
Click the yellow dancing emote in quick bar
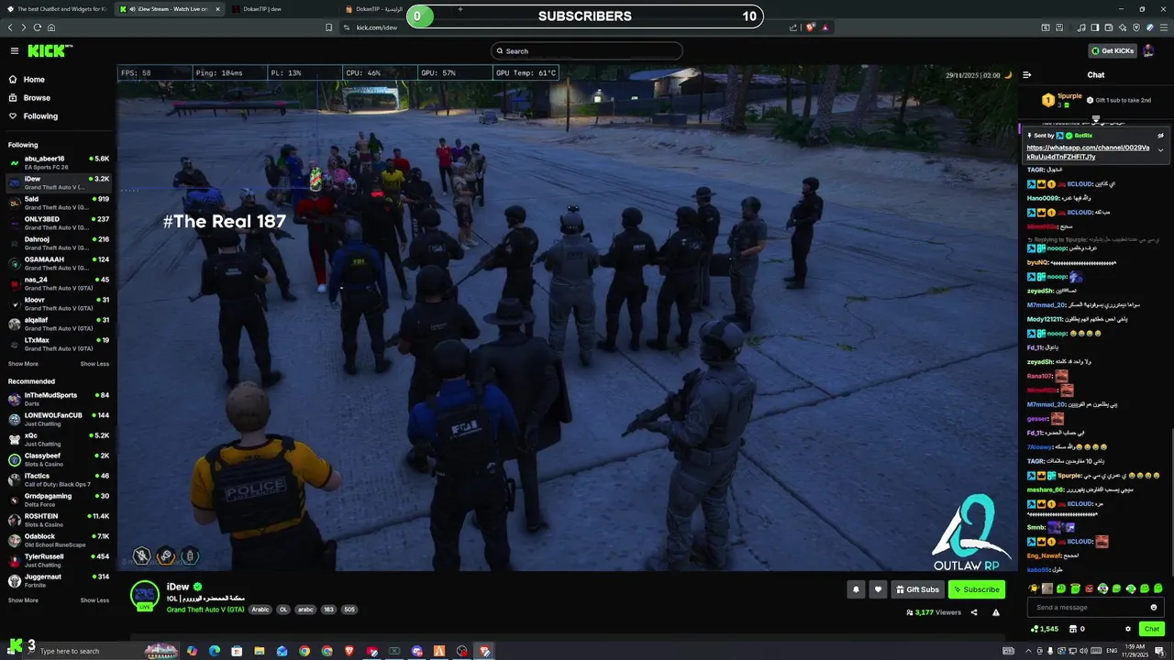coord(1034,588)
